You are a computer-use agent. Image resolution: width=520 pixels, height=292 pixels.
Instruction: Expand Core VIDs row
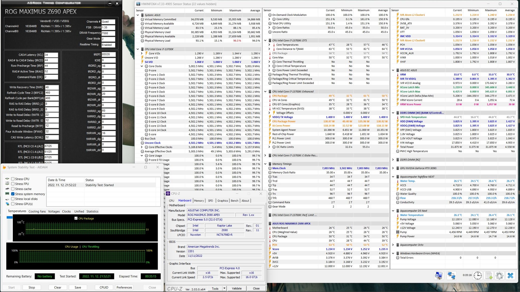(x=142, y=53)
